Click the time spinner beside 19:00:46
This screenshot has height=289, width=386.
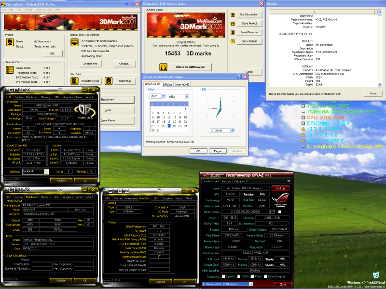click(233, 131)
